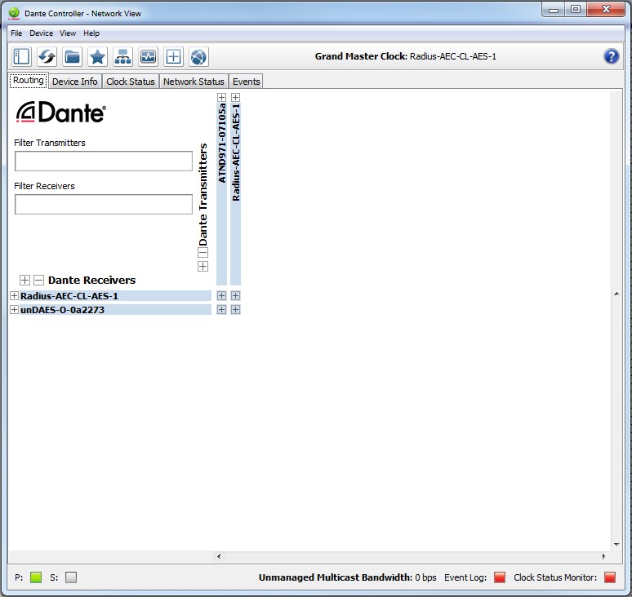The image size is (632, 597).
Task: Expand receiver Radius-AEC-CL-AES-1 row
Action: tap(14, 296)
